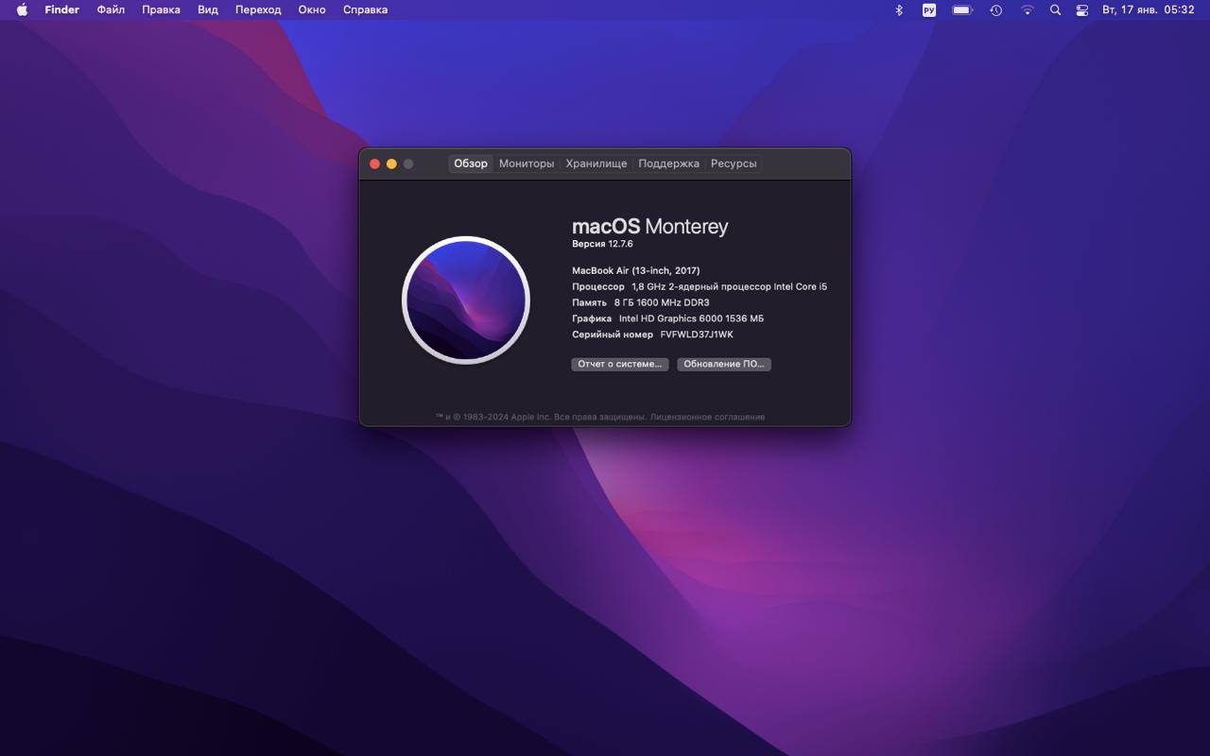This screenshot has height=756, width=1210.
Task: Click the Обновление ПО button
Action: coord(724,364)
